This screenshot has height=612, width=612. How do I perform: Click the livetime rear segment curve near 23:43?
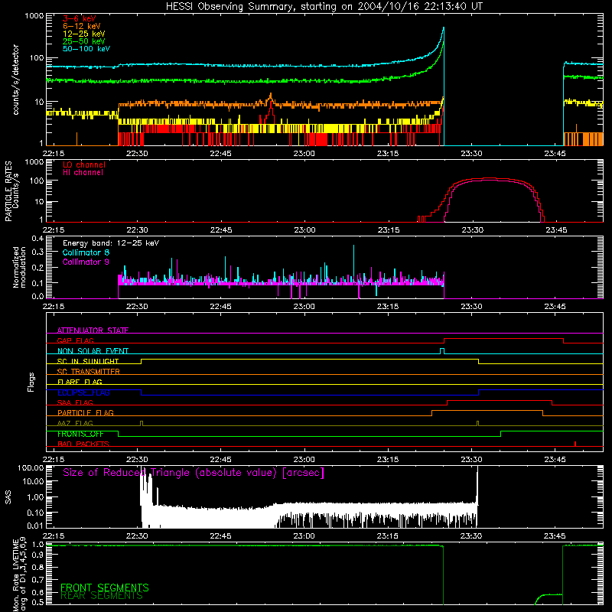pos(550,595)
